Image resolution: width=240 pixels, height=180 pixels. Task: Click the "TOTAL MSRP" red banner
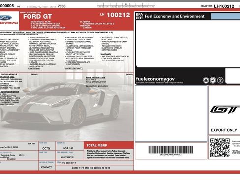pos(109,145)
